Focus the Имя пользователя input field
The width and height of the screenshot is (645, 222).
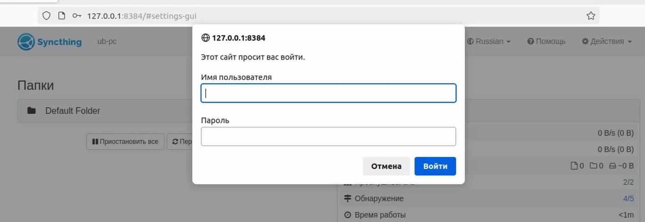328,93
